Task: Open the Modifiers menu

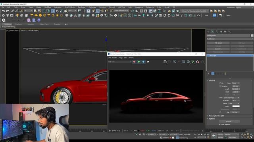Action: (x=48, y=7)
